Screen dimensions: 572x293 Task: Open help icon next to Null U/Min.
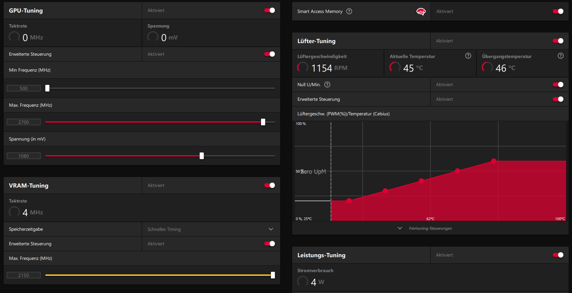pyautogui.click(x=327, y=85)
